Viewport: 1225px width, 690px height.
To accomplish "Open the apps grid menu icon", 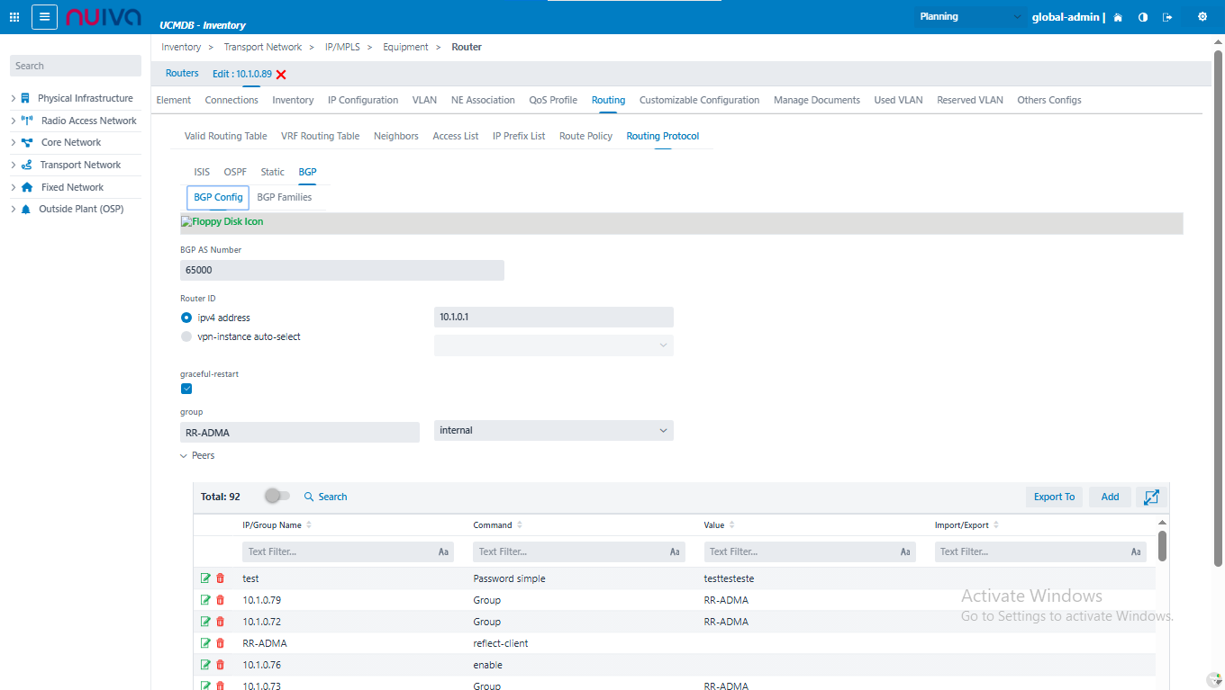I will [x=14, y=17].
